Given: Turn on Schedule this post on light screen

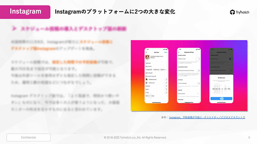Looking at the screenshot, I should tap(198, 59).
